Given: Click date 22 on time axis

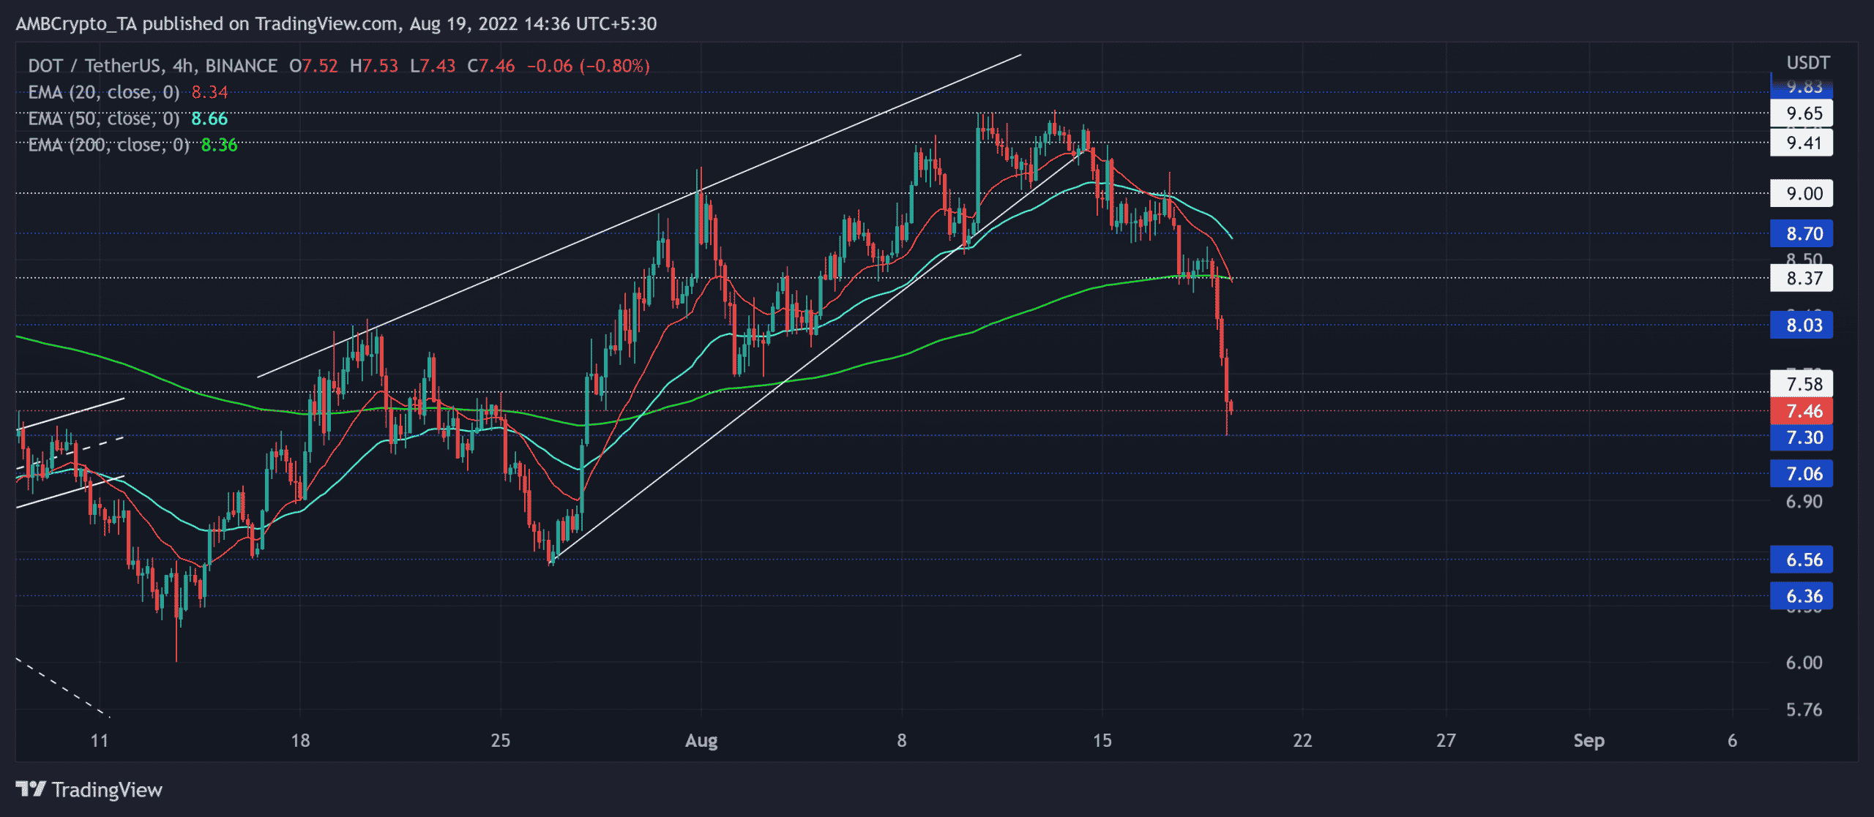Looking at the screenshot, I should (1302, 740).
